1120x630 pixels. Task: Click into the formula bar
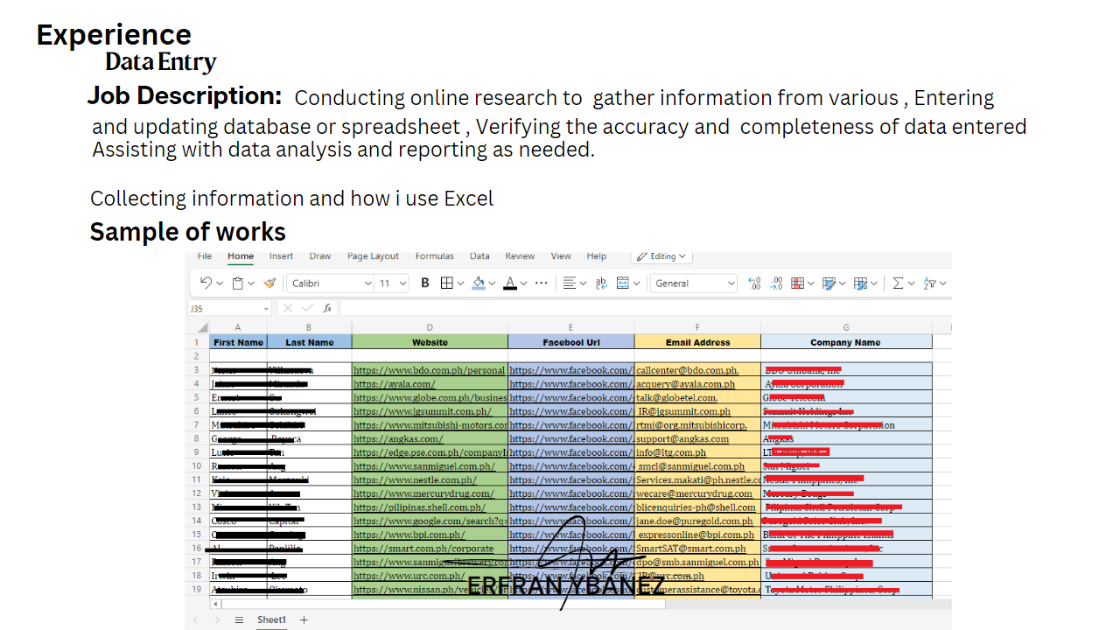[645, 308]
